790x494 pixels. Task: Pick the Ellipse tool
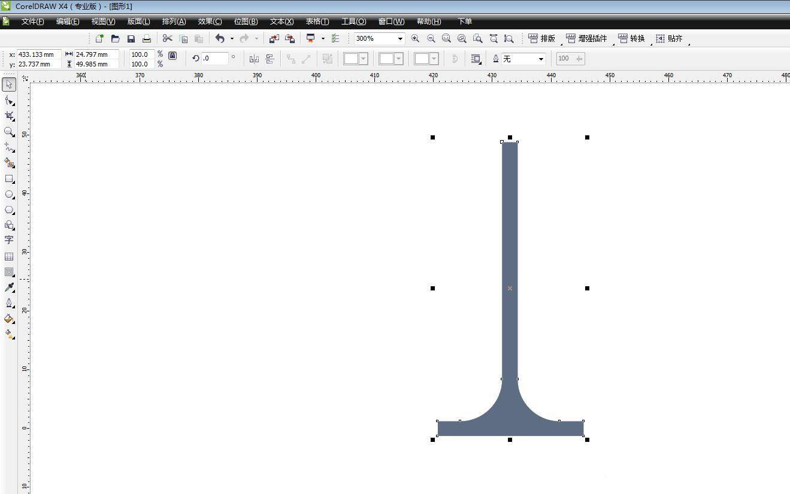9,195
